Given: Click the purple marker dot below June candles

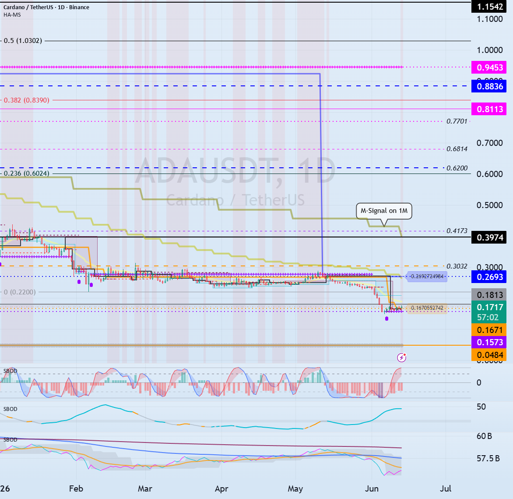Looking at the screenshot, I should coord(387,319).
